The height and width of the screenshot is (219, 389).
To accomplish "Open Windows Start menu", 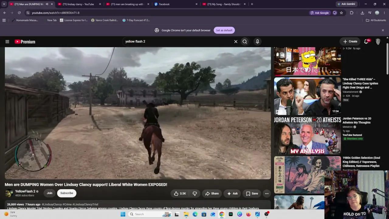I will click(x=123, y=214).
